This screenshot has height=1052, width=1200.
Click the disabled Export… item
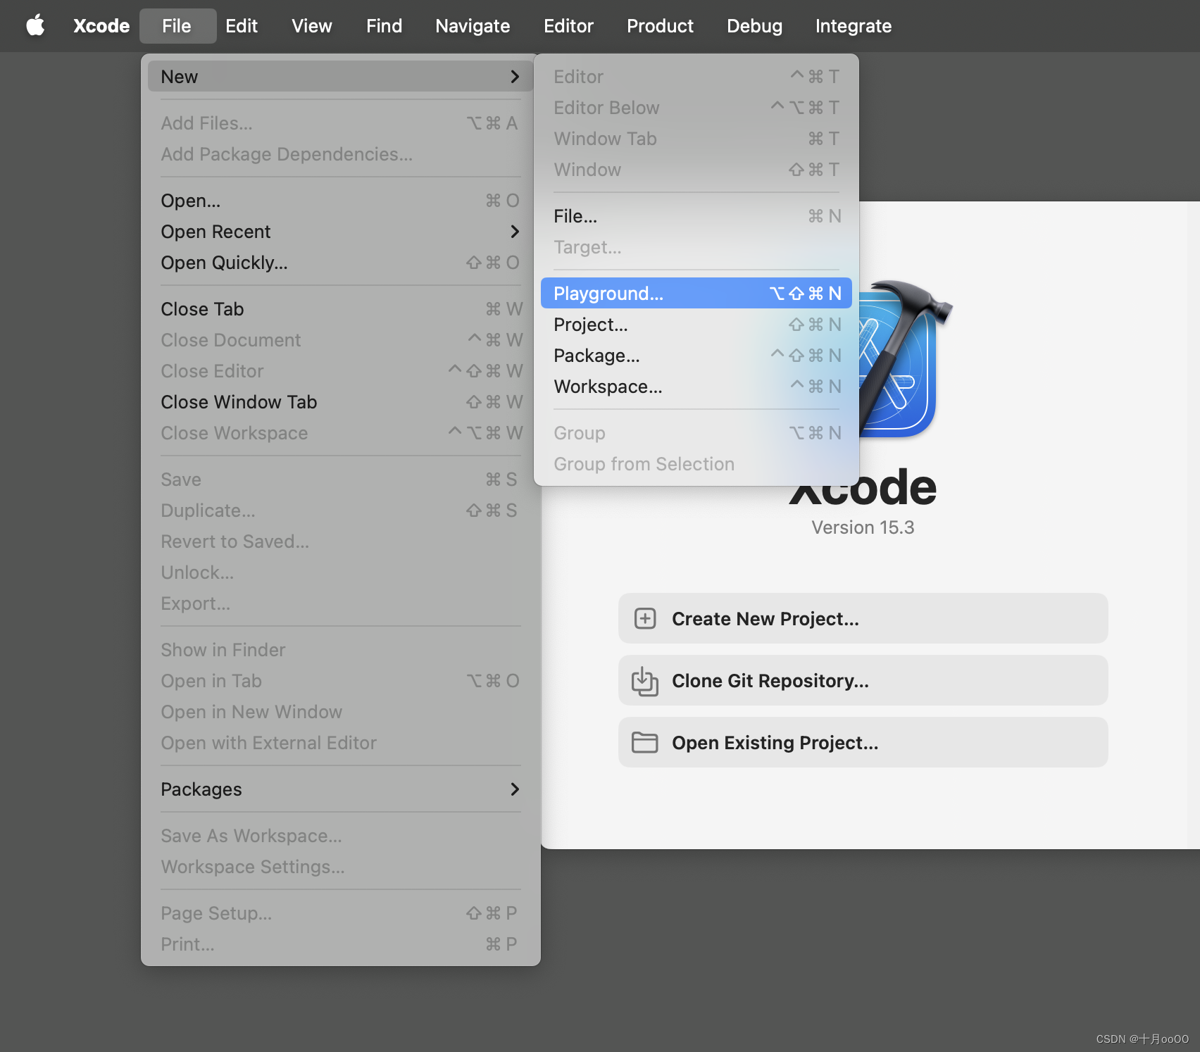pos(341,603)
